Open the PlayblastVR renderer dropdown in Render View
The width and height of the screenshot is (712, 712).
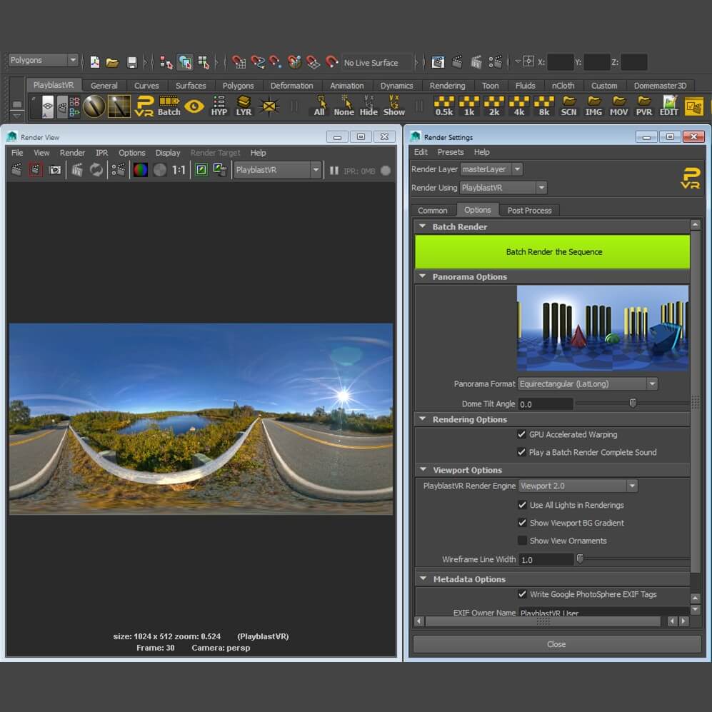(277, 170)
